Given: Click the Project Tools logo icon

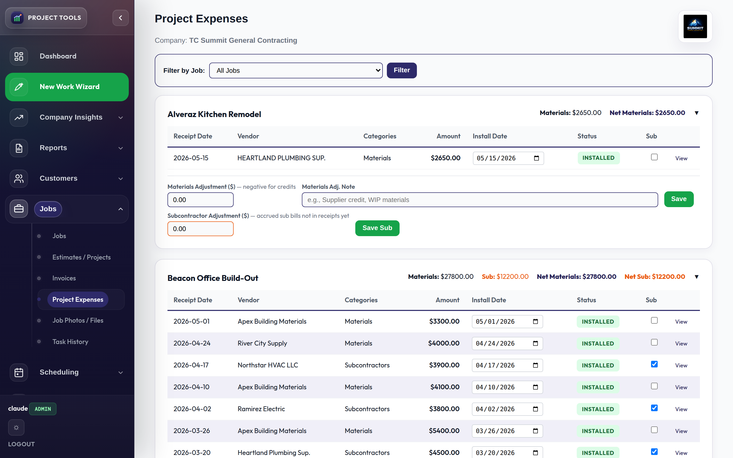Looking at the screenshot, I should (17, 18).
